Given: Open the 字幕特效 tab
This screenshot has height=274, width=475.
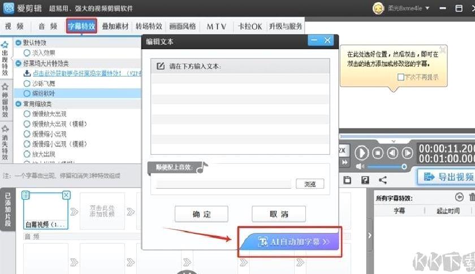Looking at the screenshot, I should pyautogui.click(x=81, y=27).
